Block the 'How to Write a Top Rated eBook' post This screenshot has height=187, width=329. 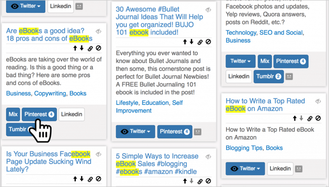(318, 118)
